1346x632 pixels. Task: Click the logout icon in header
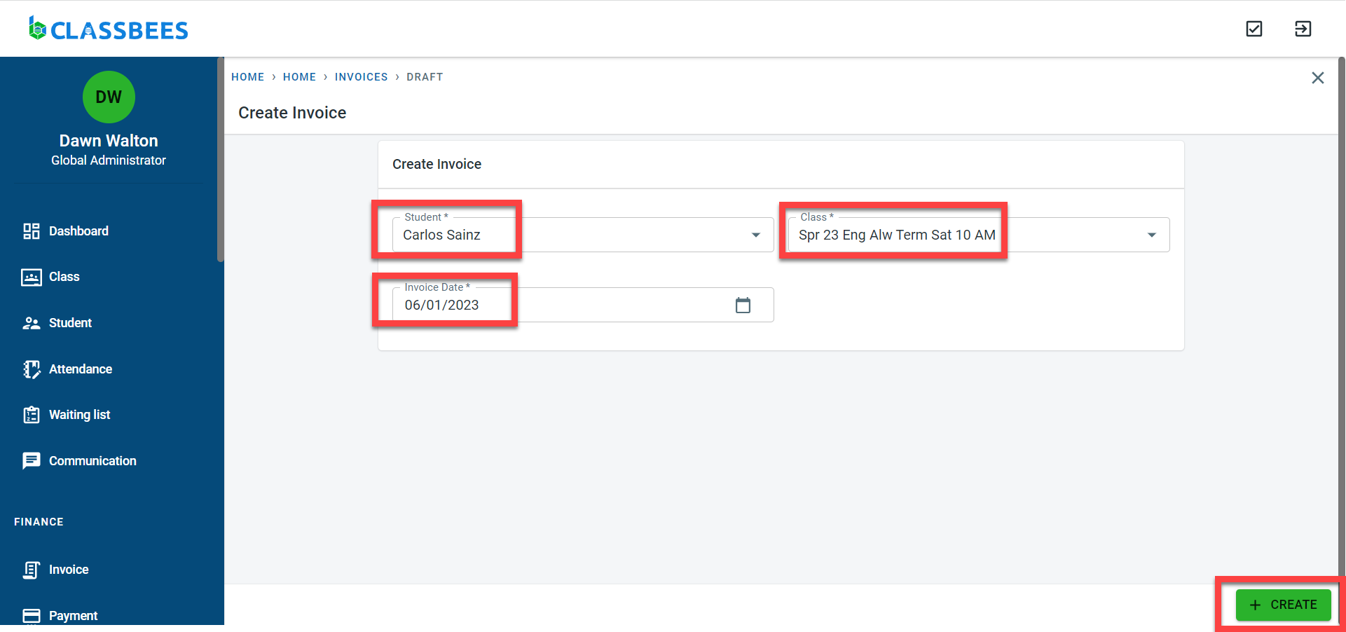[1303, 29]
